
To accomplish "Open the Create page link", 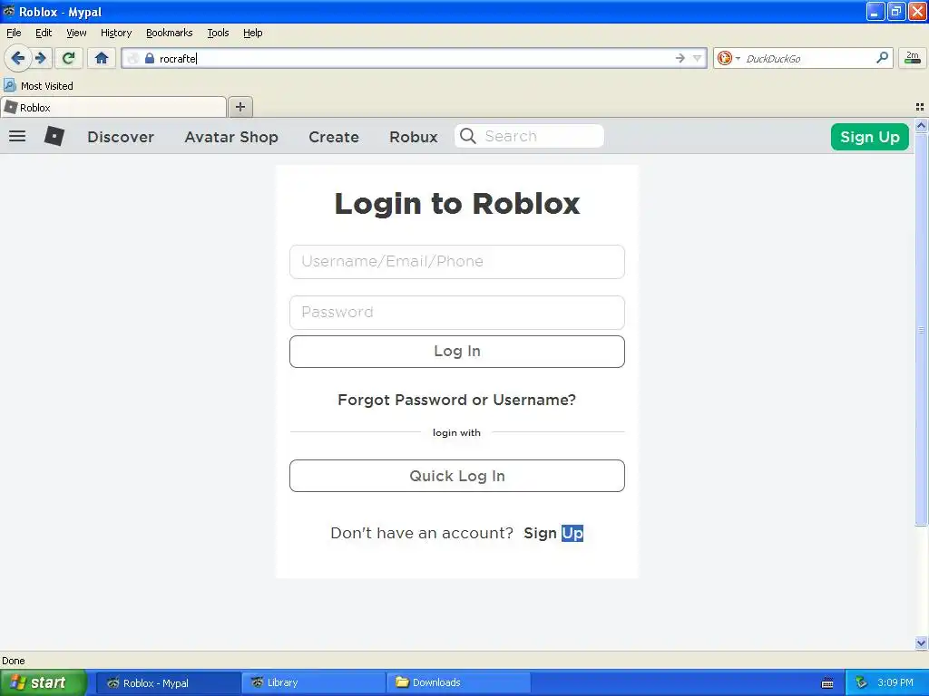I will [x=334, y=137].
